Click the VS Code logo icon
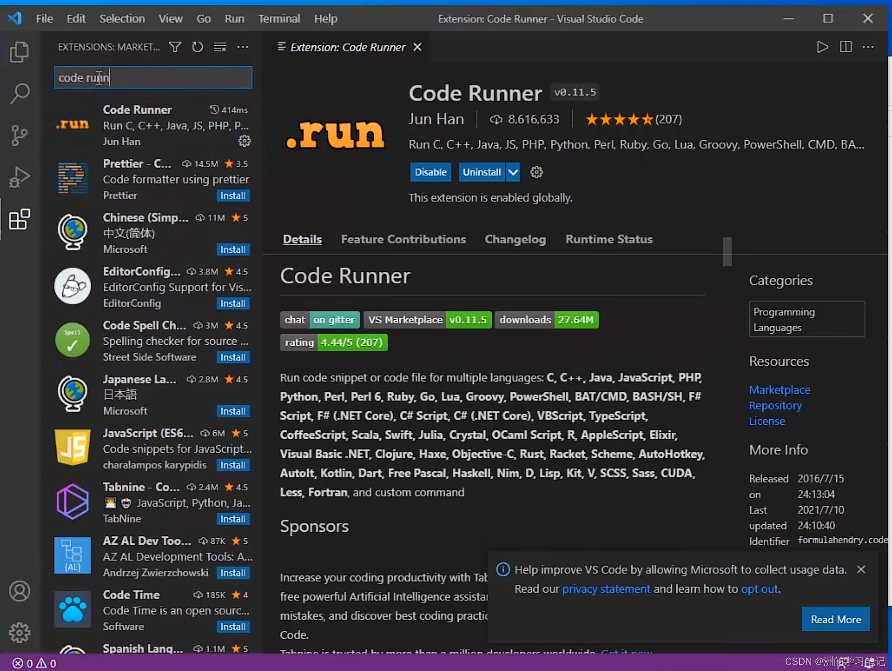The height and width of the screenshot is (671, 892). (15, 19)
